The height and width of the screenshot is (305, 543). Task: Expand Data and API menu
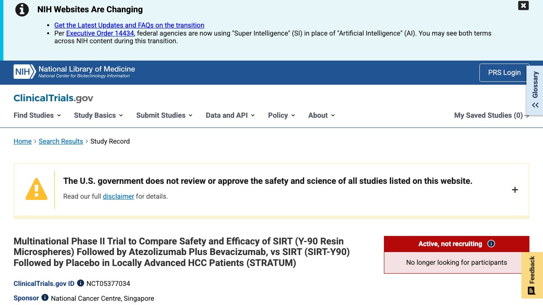click(x=230, y=115)
